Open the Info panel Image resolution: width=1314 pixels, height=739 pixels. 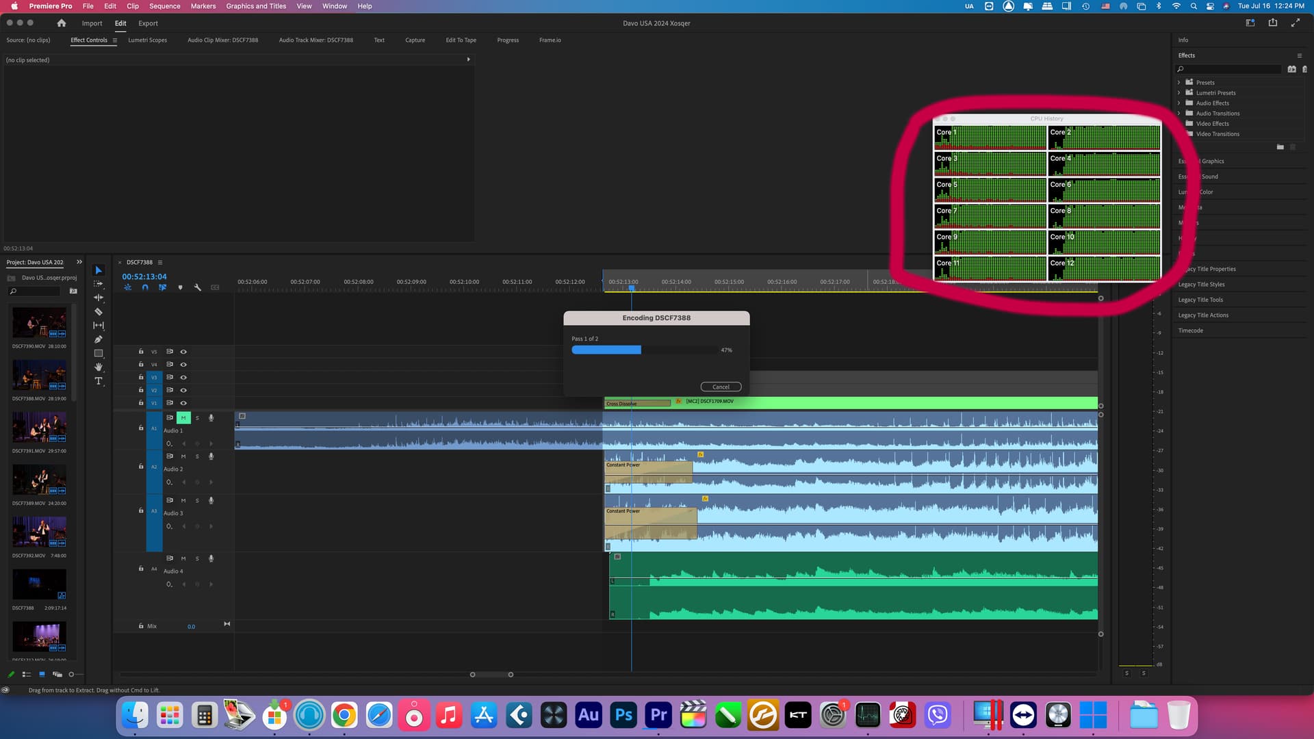tap(1183, 40)
